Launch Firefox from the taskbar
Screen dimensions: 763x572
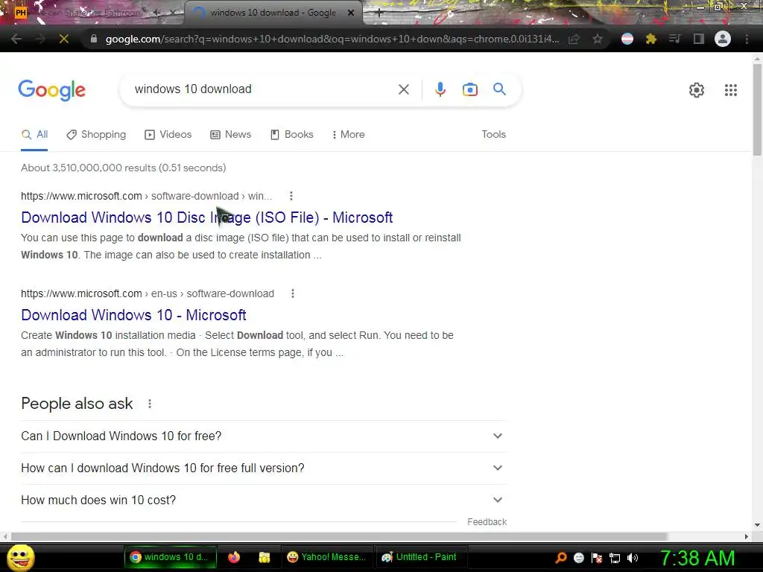(x=233, y=557)
